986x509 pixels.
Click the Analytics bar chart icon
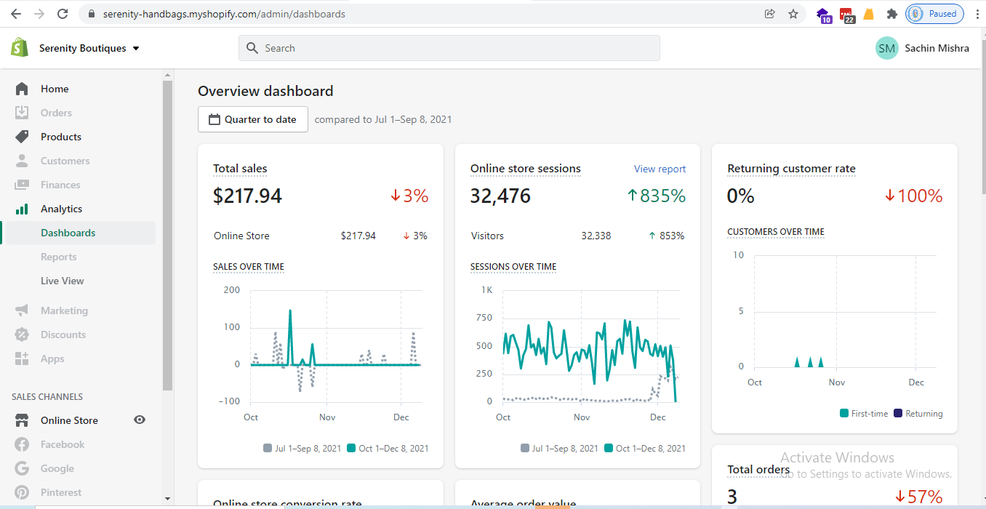[22, 209]
